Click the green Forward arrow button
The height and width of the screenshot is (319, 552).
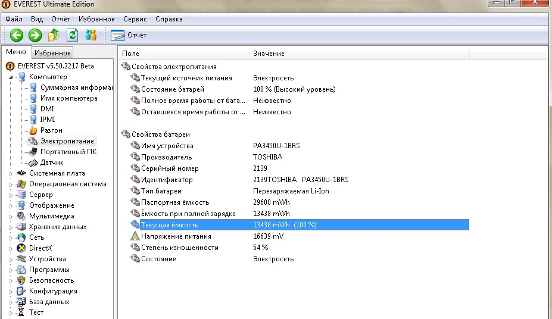35,35
